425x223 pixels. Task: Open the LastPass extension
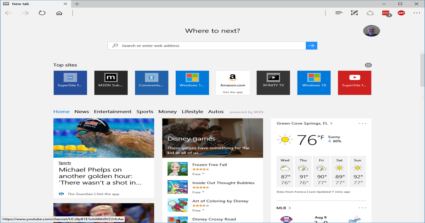385,13
